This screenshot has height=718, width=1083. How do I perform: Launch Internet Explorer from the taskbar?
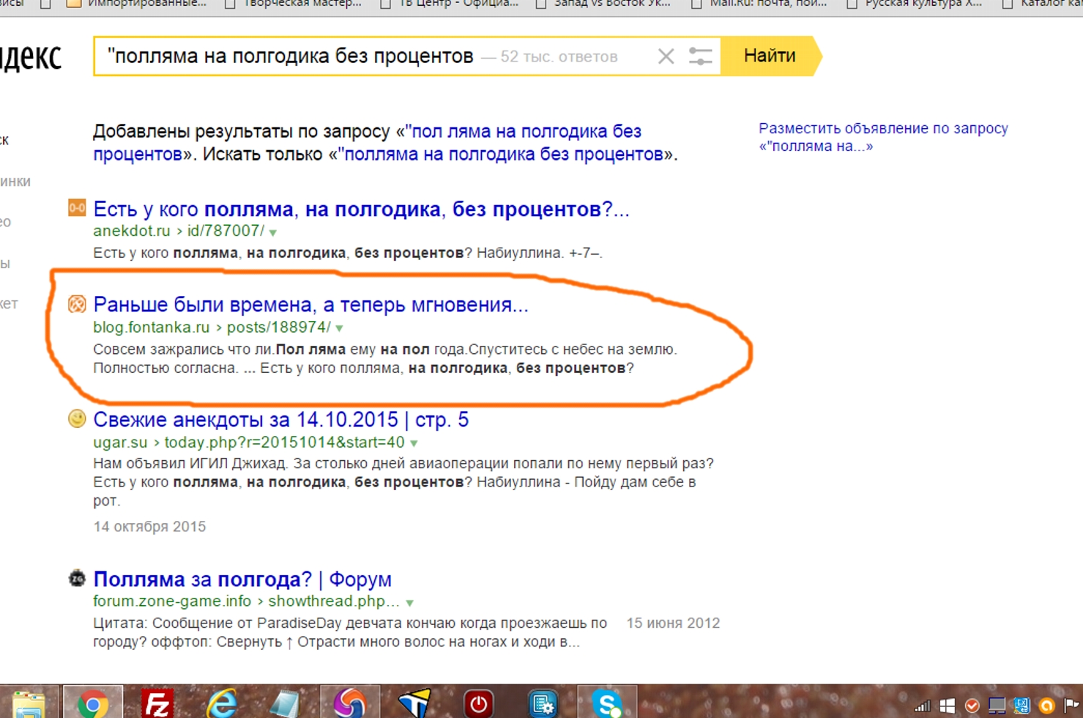pyautogui.click(x=221, y=703)
